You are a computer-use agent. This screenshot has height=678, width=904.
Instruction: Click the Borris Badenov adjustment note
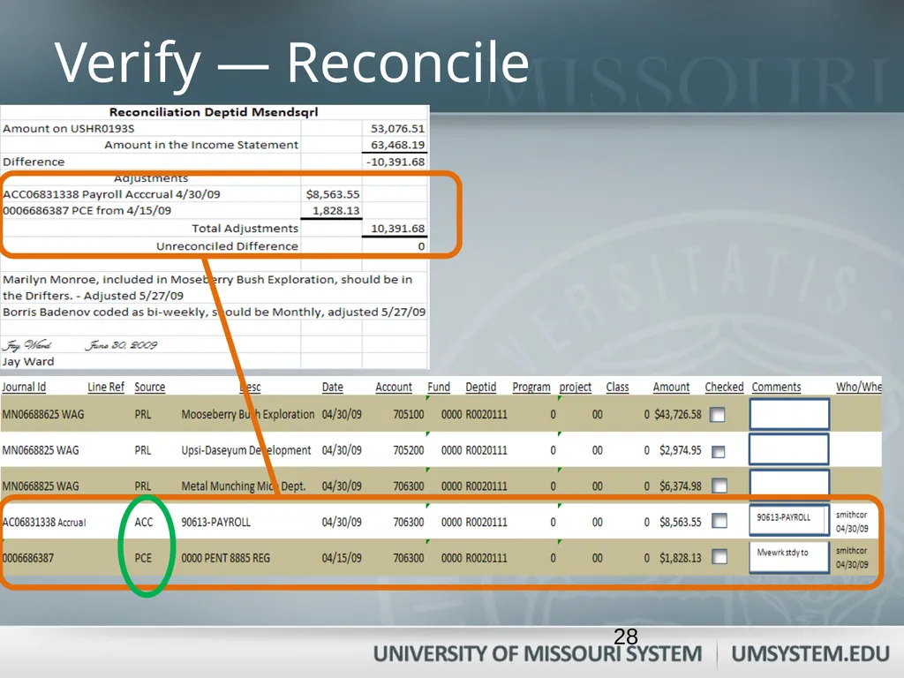(214, 312)
